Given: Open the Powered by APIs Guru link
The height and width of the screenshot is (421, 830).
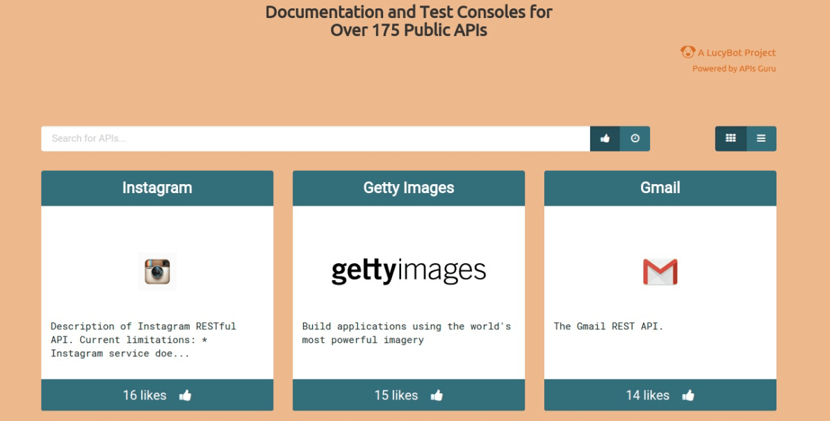Looking at the screenshot, I should pyautogui.click(x=733, y=68).
